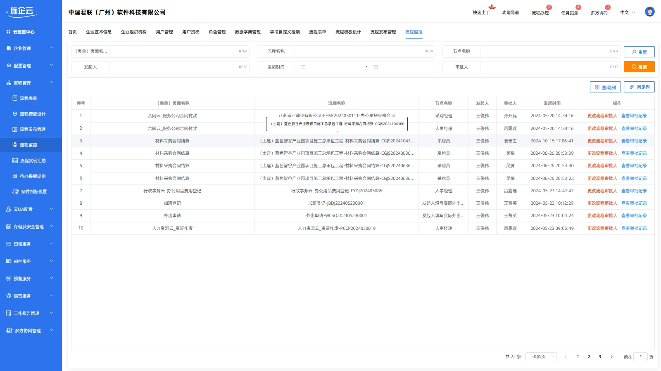Open the 云配置中心 grid icon

pyautogui.click(x=8, y=32)
